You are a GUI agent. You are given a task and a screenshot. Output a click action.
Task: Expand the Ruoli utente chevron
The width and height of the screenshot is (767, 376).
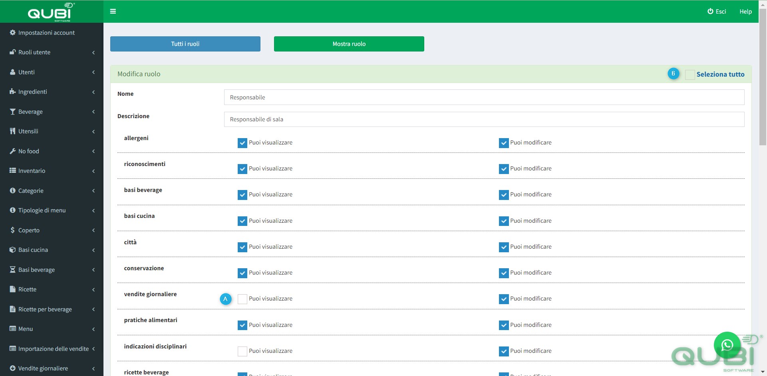point(93,53)
